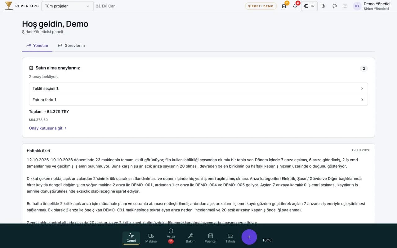Viewport: 397px width, 248px height.
Task: Click the 21 Eki Çar date in header
Action: tap(105, 6)
